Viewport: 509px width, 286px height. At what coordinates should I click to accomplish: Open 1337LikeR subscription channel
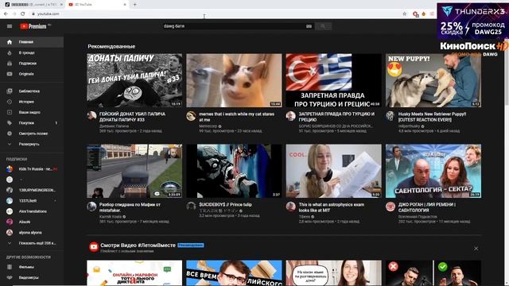coord(32,201)
